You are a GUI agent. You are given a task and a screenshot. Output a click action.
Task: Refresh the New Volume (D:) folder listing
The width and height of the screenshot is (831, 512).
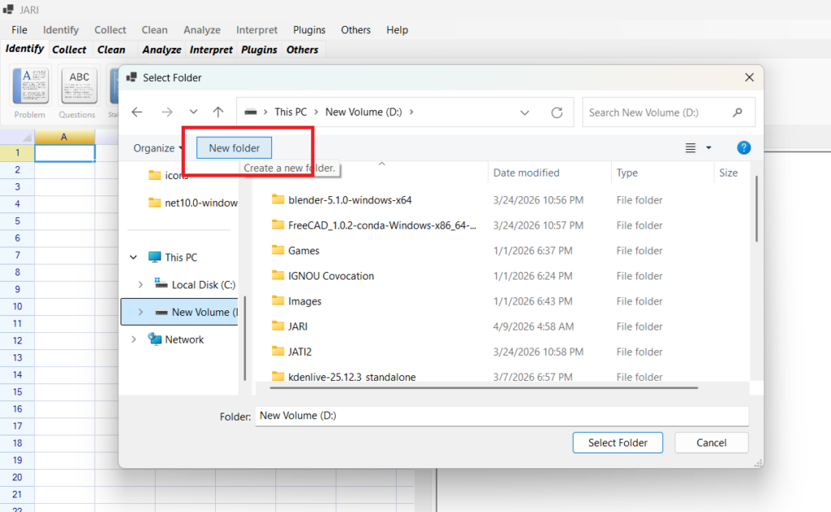click(557, 113)
